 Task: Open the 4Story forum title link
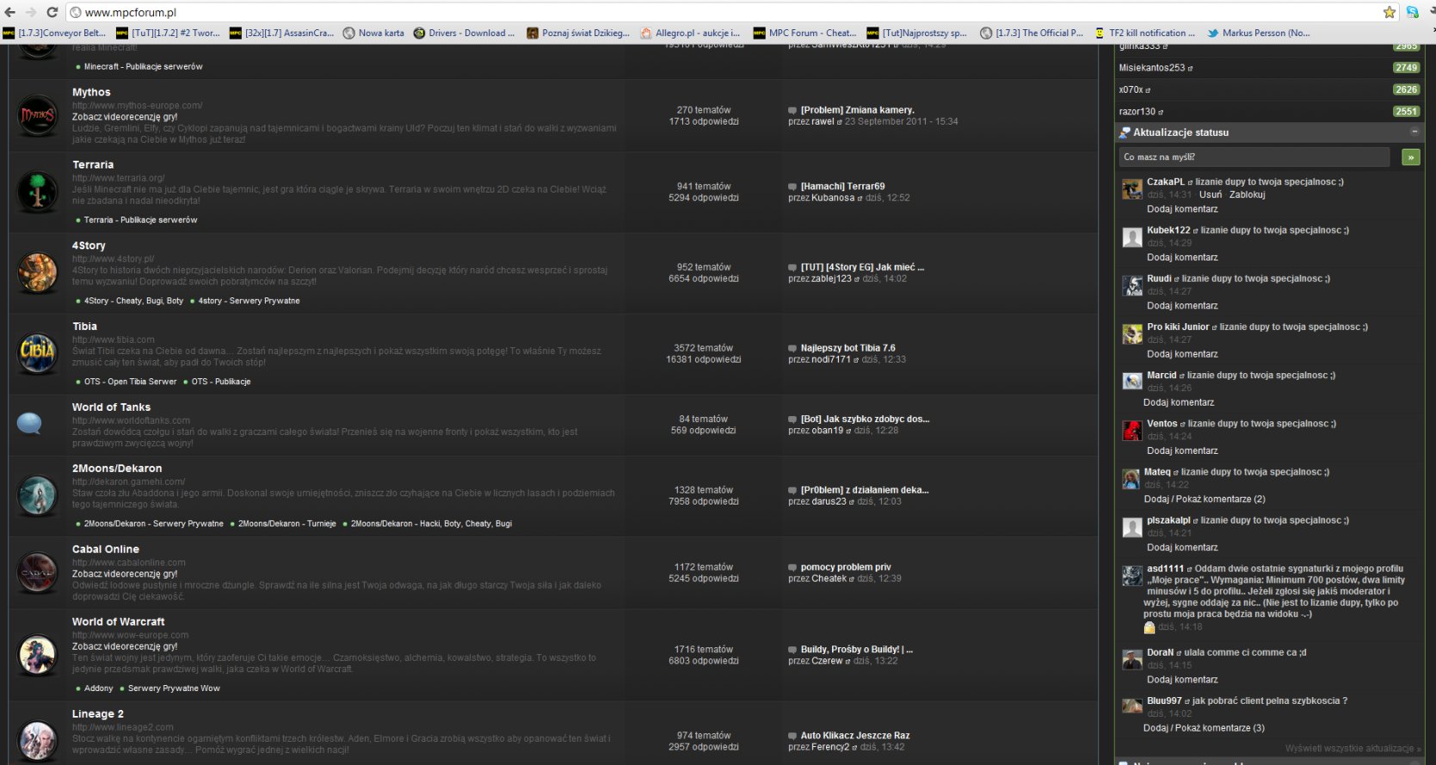(89, 245)
